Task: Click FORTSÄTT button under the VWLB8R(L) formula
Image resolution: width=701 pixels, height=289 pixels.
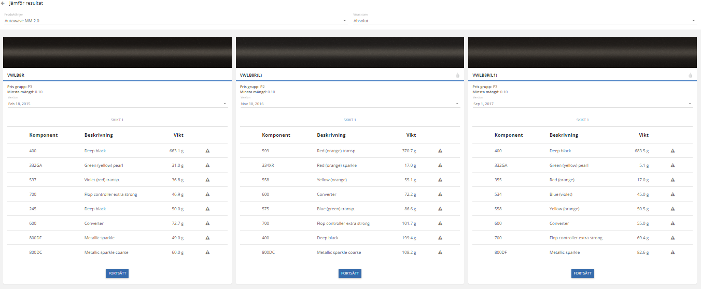Action: (x=350, y=273)
